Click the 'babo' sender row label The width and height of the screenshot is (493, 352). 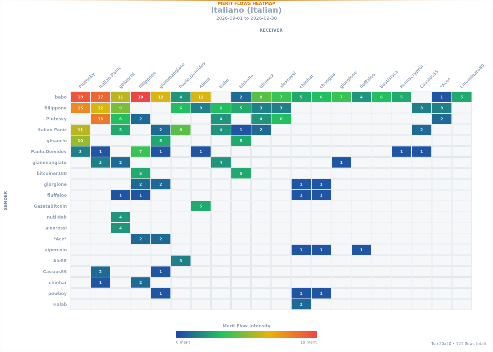point(61,97)
